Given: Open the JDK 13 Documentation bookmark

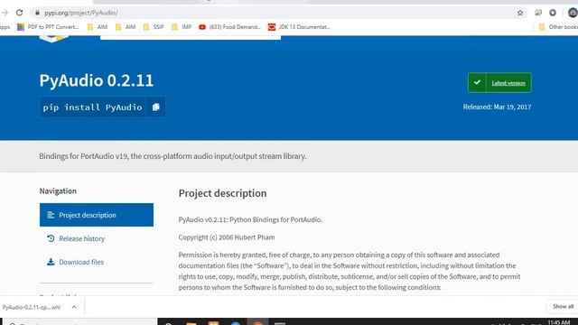Looking at the screenshot, I should [x=299, y=27].
